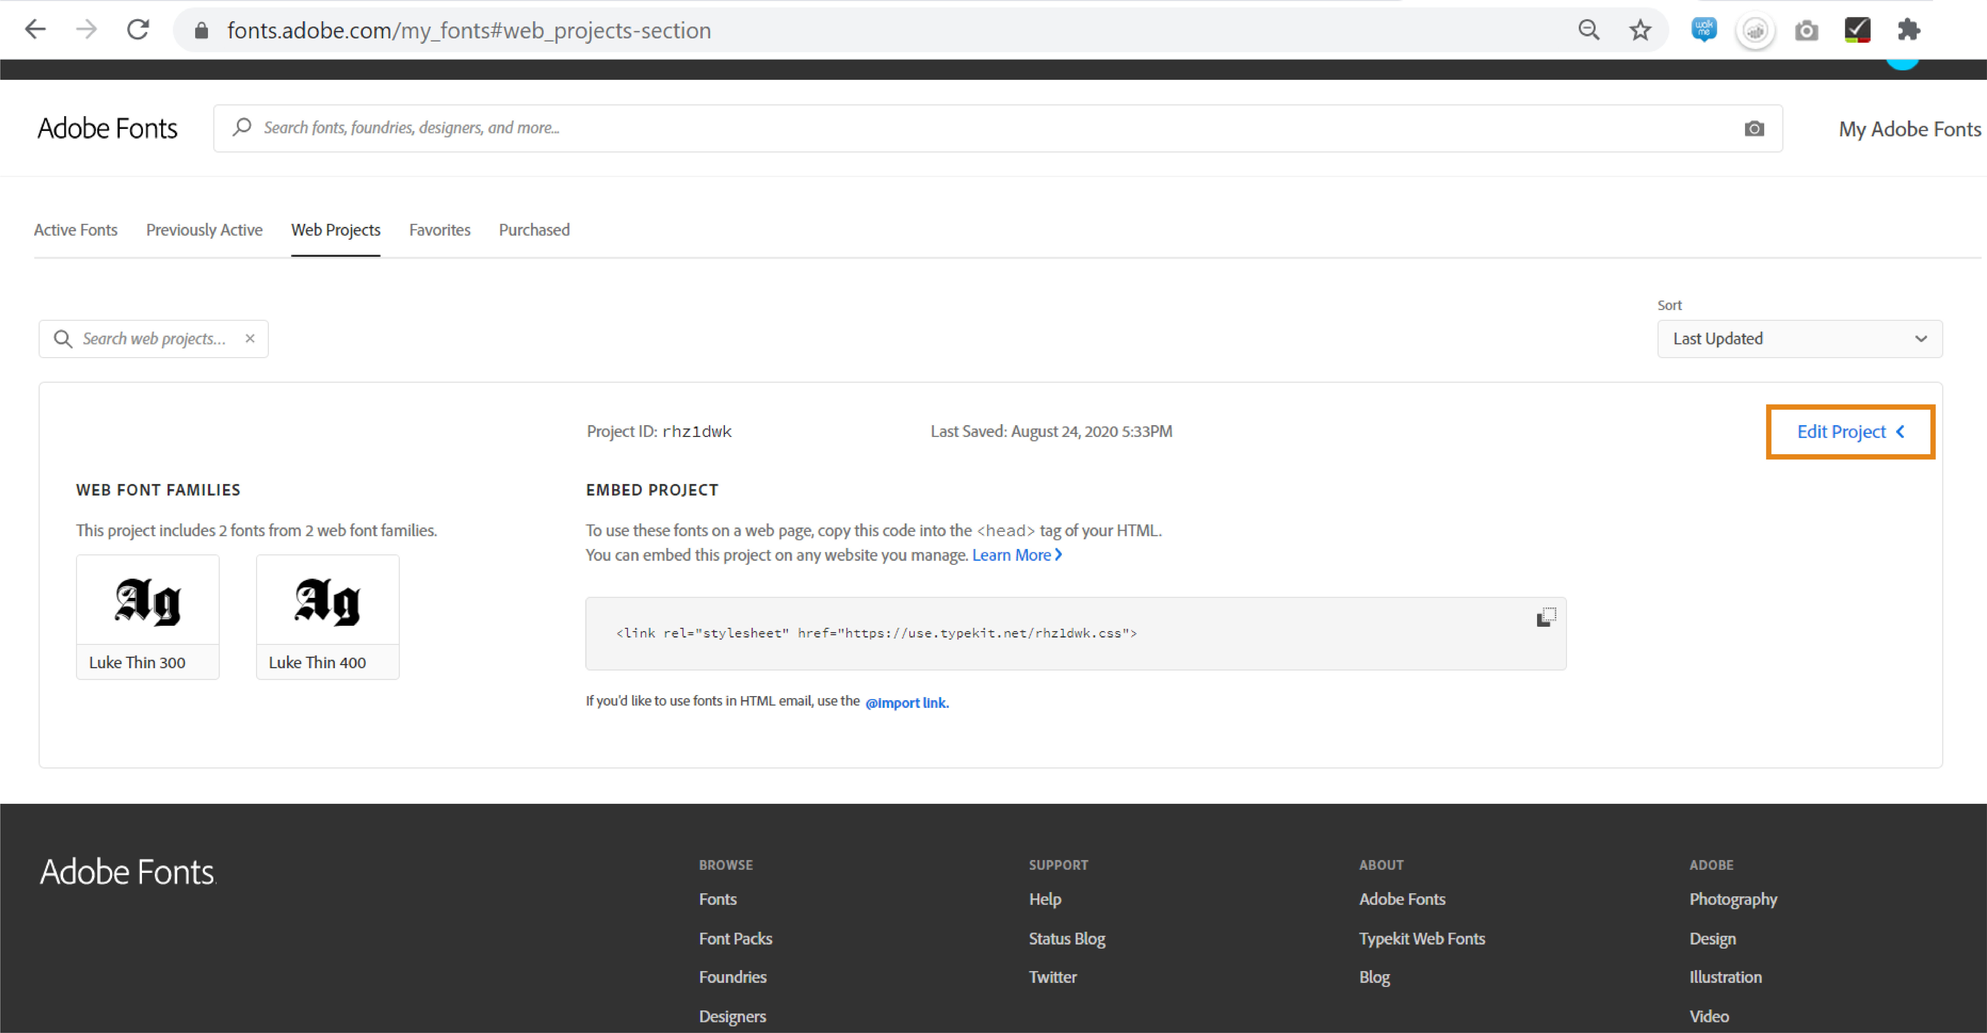Click the copy embed code icon
The width and height of the screenshot is (1987, 1033).
point(1546,617)
